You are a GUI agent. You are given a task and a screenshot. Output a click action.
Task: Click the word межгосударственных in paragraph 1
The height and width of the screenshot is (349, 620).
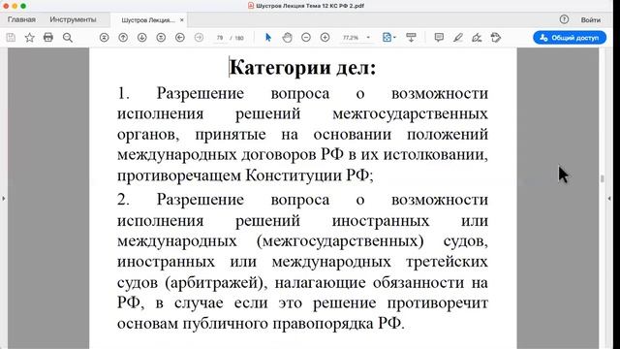(x=410, y=113)
